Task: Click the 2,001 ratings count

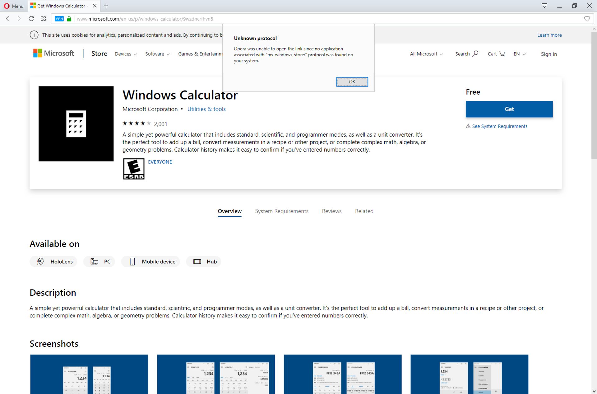Action: click(160, 124)
